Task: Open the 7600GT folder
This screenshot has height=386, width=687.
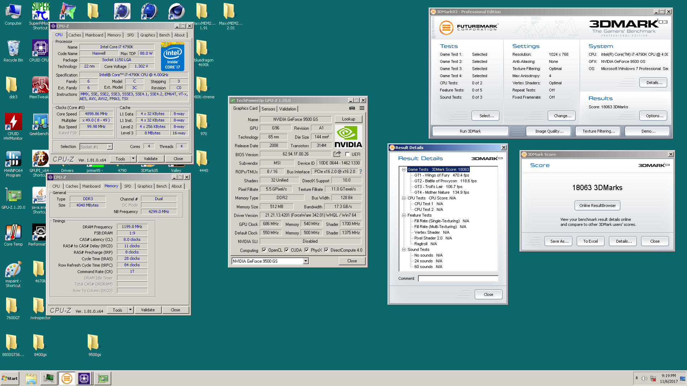Action: point(13,308)
